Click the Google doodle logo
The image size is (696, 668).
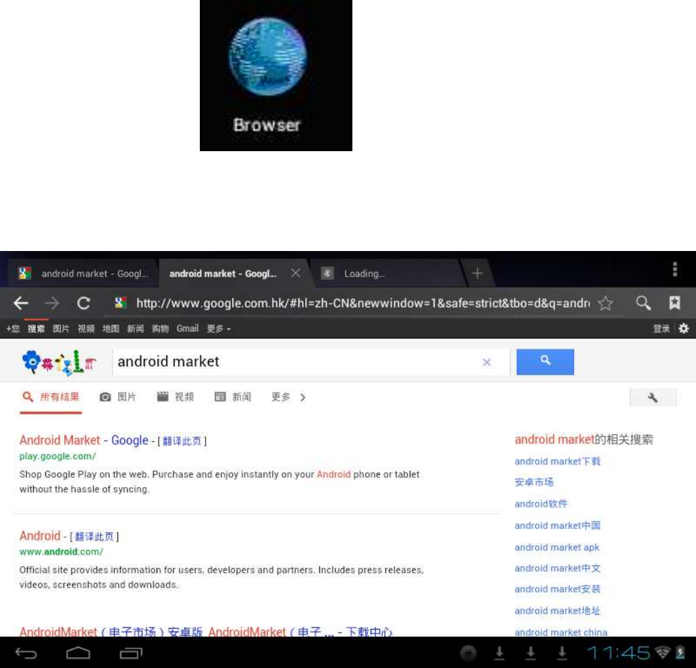coord(59,362)
